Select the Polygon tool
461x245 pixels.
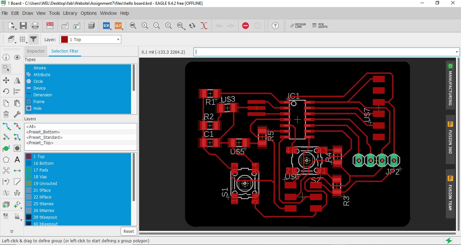(x=6, y=159)
